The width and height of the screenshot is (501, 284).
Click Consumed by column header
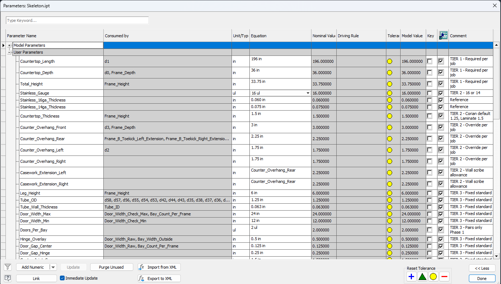coord(168,36)
